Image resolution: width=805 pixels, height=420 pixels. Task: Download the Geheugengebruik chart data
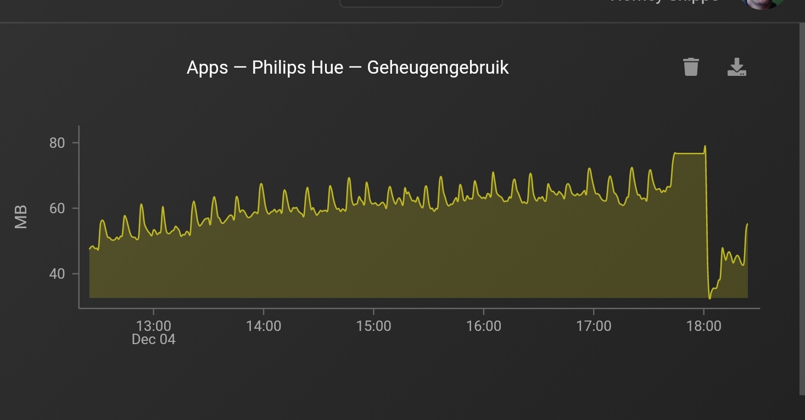pos(736,67)
